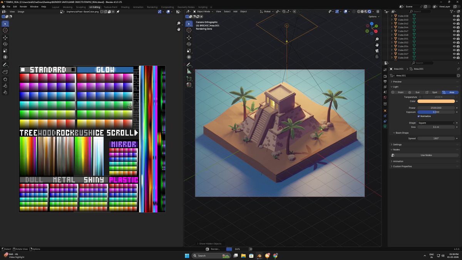The width and height of the screenshot is (462, 260).
Task: Switch to the Sculpting workspace tab
Action: (81, 7)
